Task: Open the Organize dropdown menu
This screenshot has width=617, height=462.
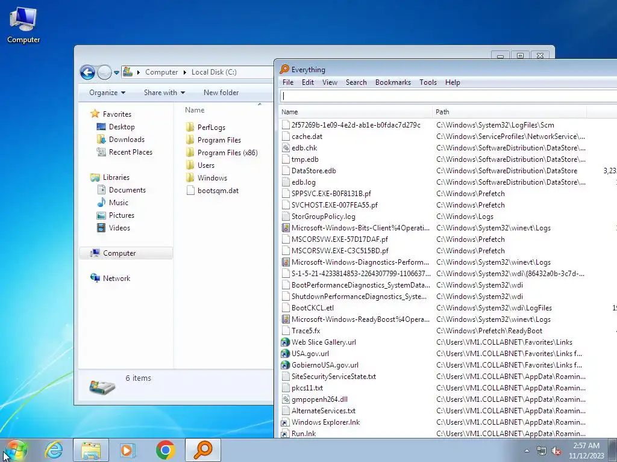Action: point(107,93)
